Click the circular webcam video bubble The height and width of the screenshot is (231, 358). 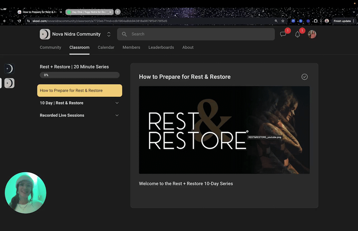pyautogui.click(x=25, y=193)
